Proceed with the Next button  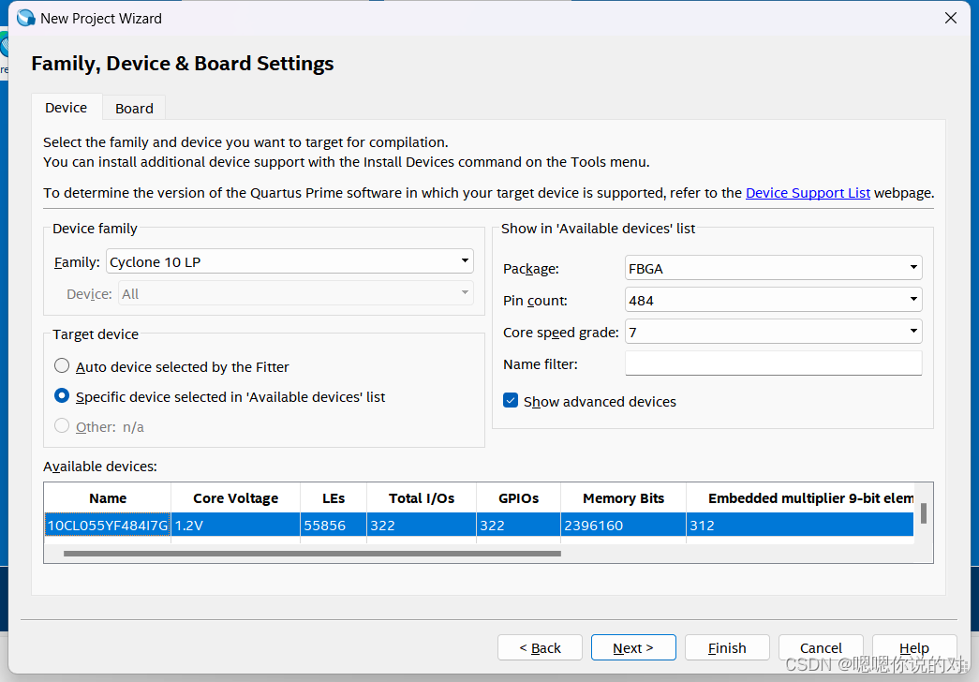pyautogui.click(x=633, y=647)
